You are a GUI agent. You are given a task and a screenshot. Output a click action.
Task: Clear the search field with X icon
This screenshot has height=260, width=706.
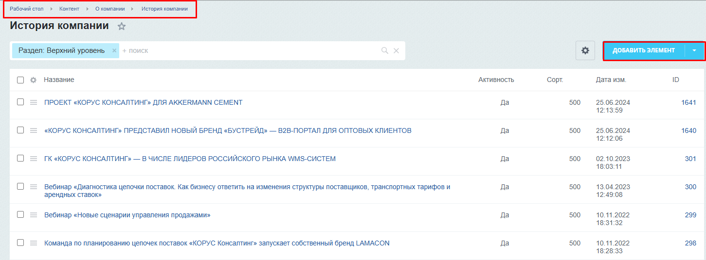(396, 50)
